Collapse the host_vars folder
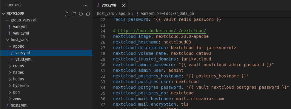This screenshot has height=109, width=291. tap(7, 40)
